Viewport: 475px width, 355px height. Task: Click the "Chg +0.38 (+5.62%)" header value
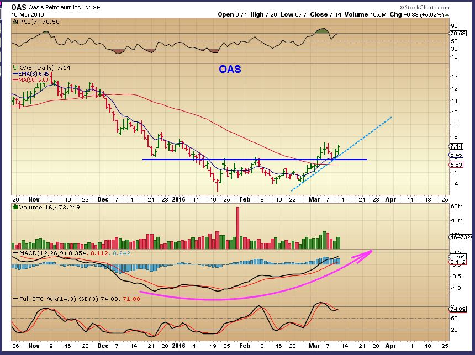point(417,14)
